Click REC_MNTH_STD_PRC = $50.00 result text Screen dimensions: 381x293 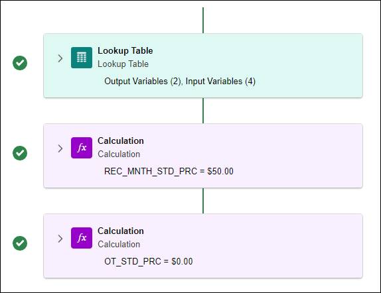(169, 171)
